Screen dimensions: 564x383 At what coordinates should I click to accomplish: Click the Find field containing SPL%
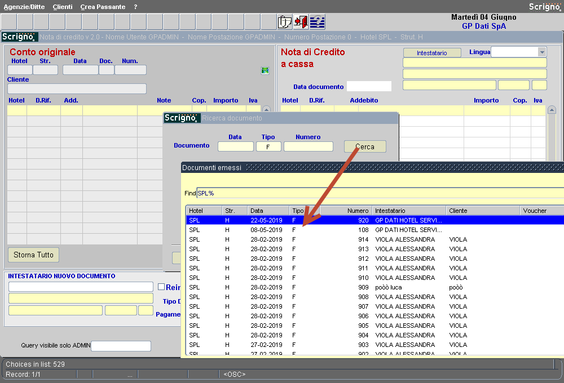tap(282, 192)
